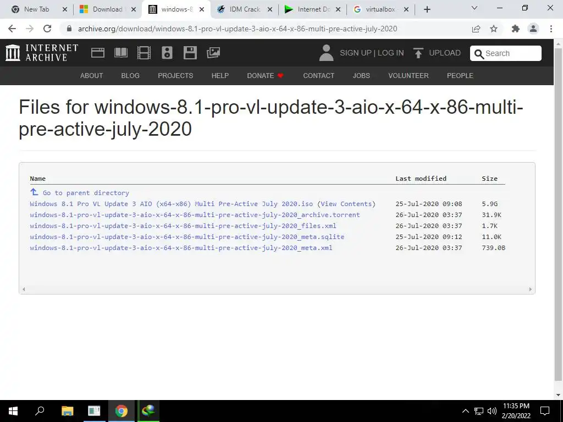Click HELP in the Archive menu
The image size is (563, 422).
pos(220,76)
